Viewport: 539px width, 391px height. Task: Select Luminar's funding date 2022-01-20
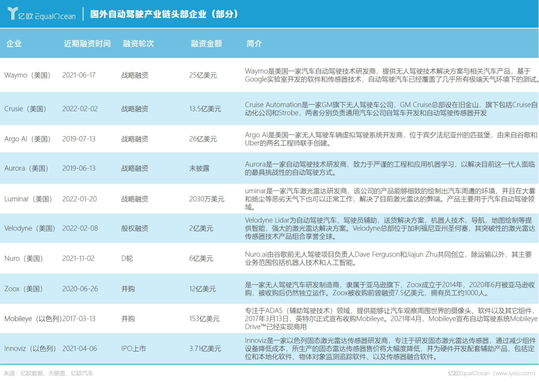(79, 199)
